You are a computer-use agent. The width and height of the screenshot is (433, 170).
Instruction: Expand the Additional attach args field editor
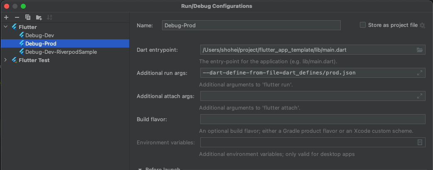(420, 96)
